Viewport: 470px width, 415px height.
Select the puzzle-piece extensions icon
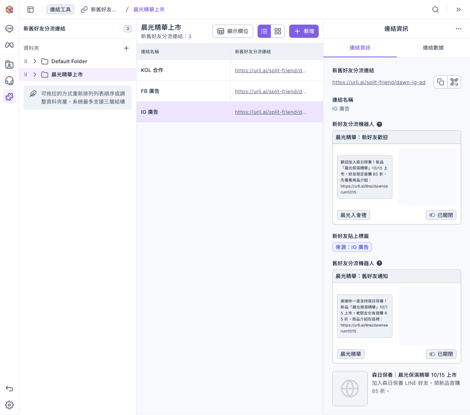10,97
